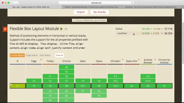The image size is (184, 103).
Task: Open the green spec document icon
Action: (61, 29)
